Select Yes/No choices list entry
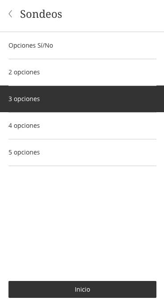 pyautogui.click(x=82, y=45)
